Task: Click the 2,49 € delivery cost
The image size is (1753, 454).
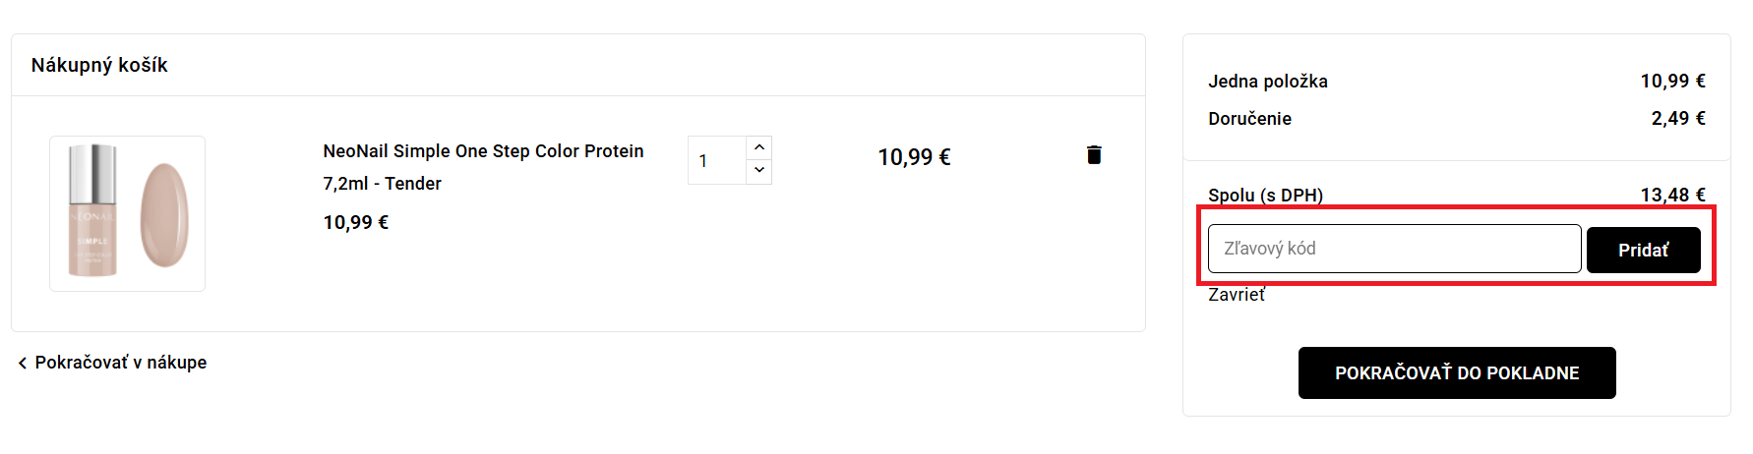Action: coord(1677,119)
